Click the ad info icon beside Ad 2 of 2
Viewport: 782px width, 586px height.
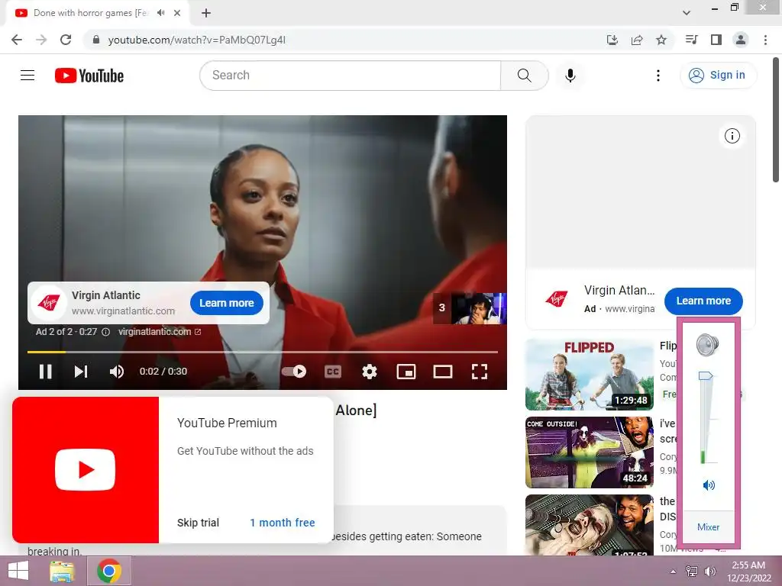click(x=105, y=332)
